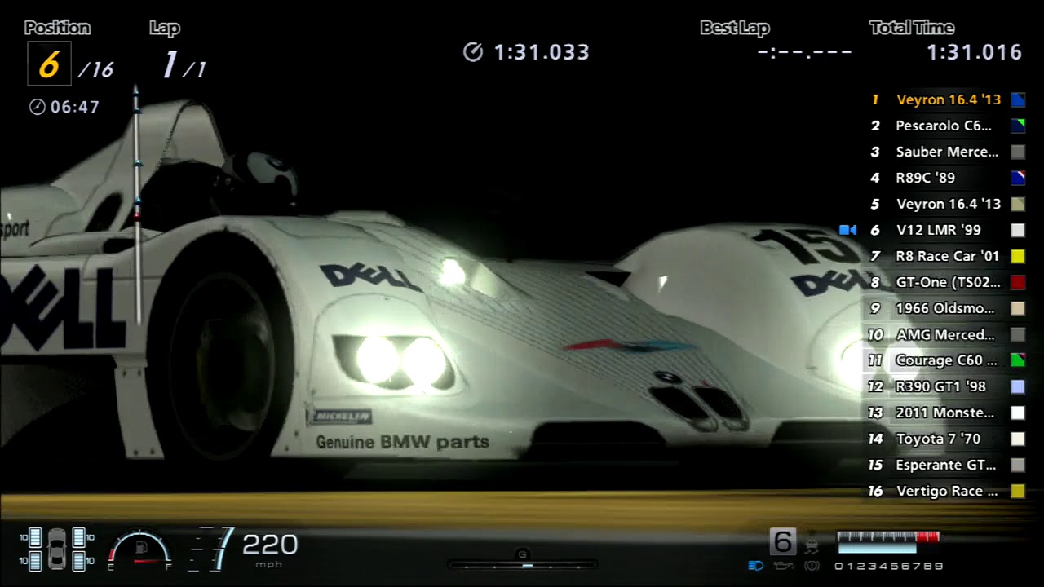Select the 1966 Oldsmo... standings row

click(946, 308)
